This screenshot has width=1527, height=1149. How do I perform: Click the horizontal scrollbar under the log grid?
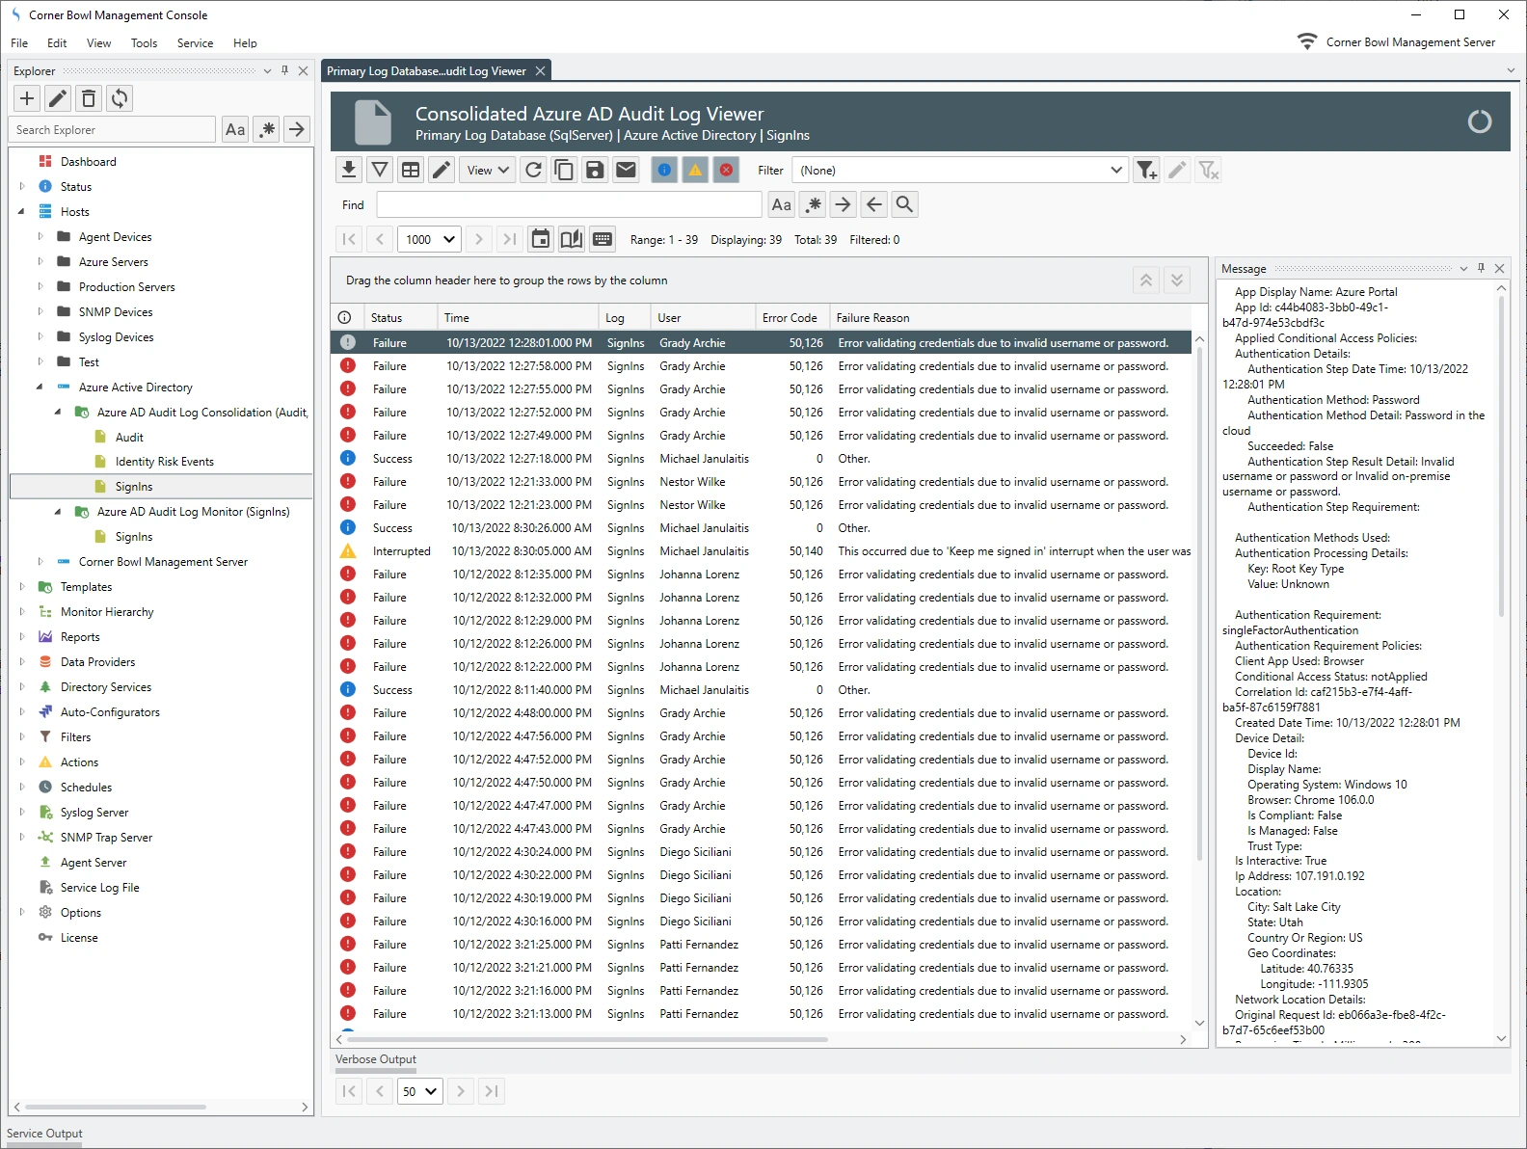pyautogui.click(x=586, y=1039)
